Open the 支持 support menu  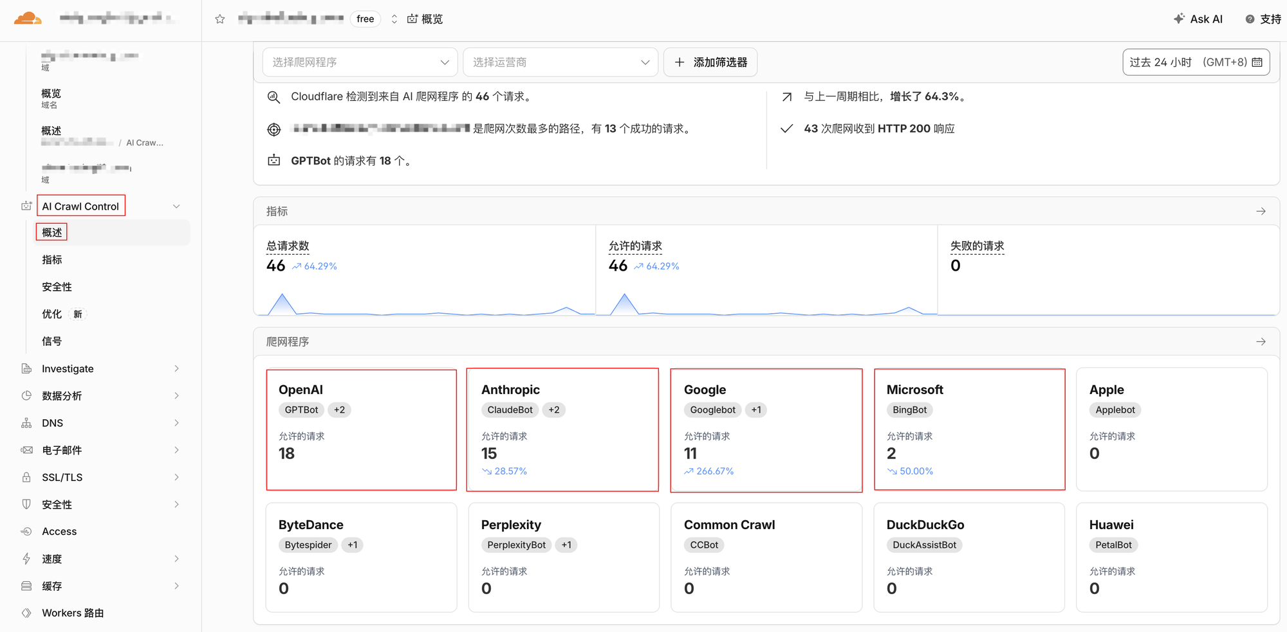point(1263,19)
